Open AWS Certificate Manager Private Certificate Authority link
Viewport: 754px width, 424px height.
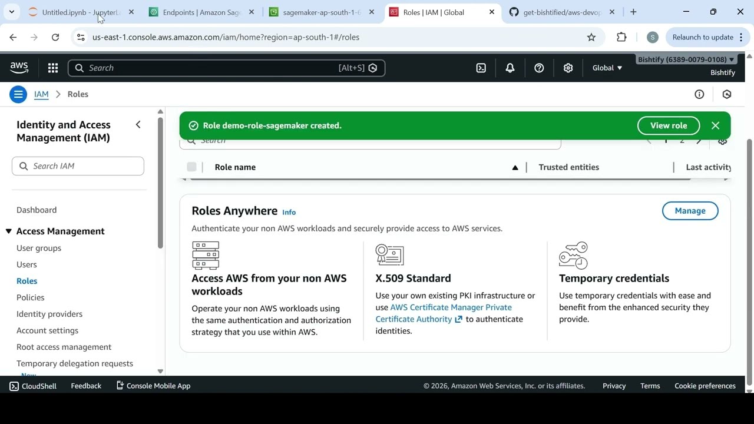444,313
